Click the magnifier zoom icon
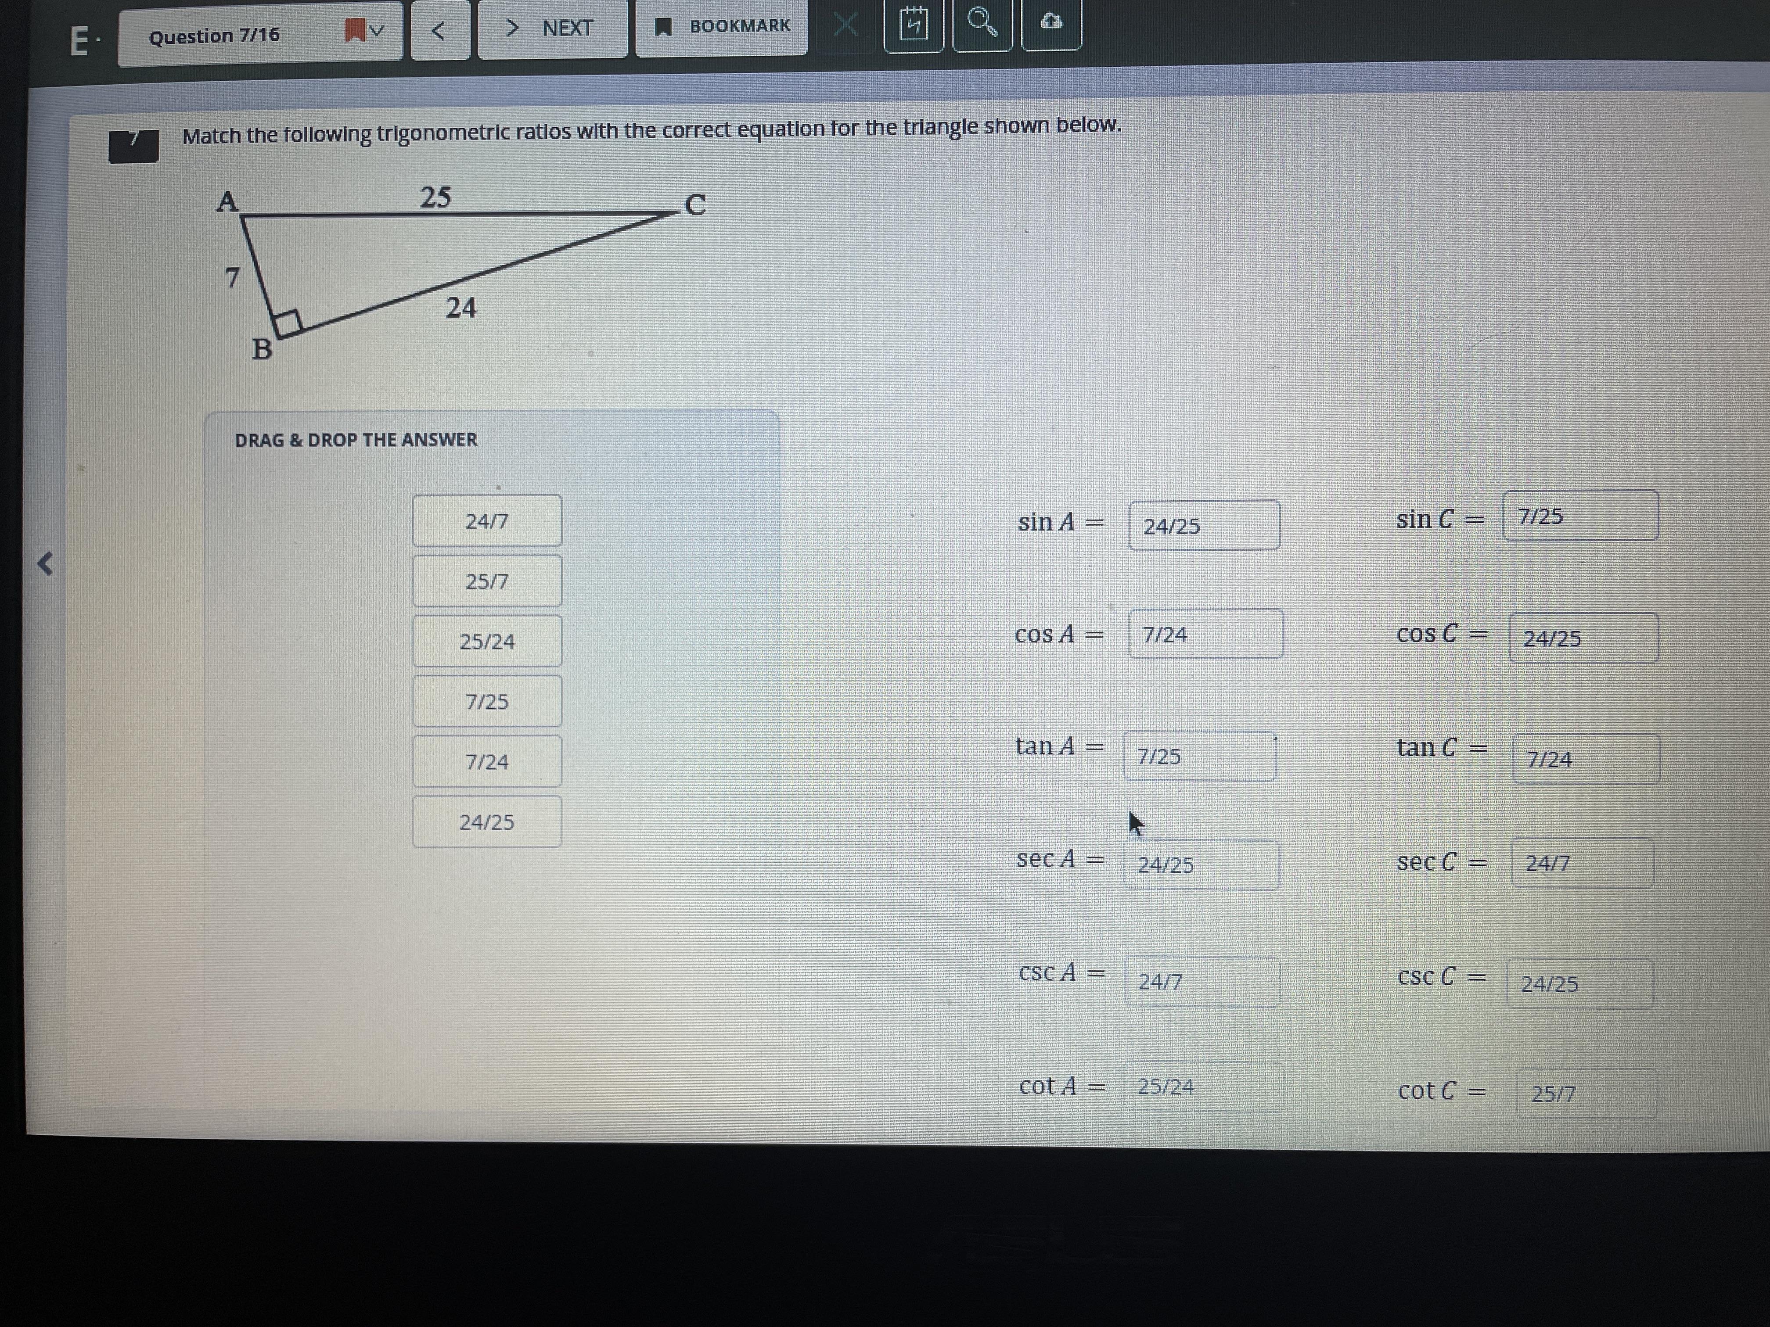Image resolution: width=1770 pixels, height=1327 pixels. point(982,23)
